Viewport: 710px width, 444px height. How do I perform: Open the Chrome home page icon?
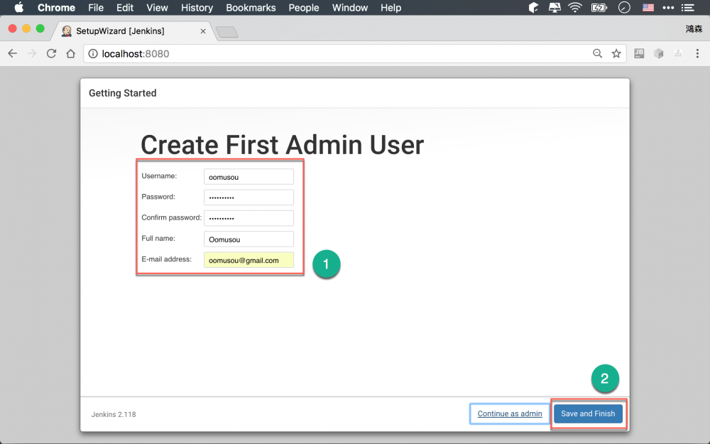71,53
